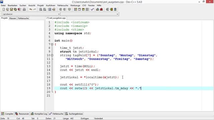Viewport: 214px width, 120px height.
Task: Open Profile analysis bar-chart icon
Action: [x=97, y=9]
